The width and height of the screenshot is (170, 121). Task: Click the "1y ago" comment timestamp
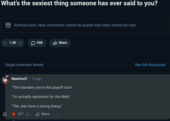pos(36,79)
